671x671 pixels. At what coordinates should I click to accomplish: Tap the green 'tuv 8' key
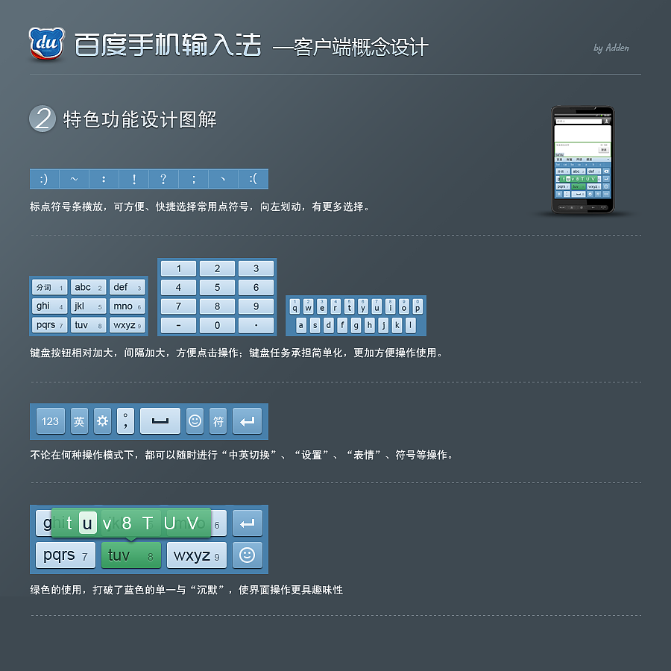click(x=131, y=555)
